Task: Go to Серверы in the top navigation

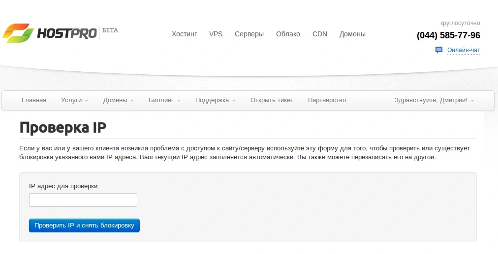Action: click(x=249, y=34)
